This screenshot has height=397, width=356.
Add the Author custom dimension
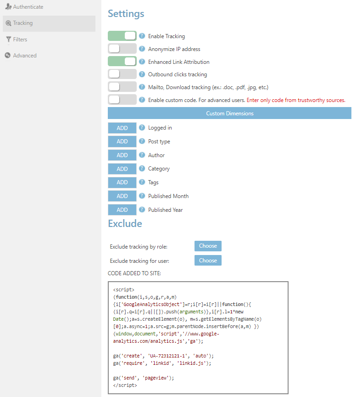[122, 155]
